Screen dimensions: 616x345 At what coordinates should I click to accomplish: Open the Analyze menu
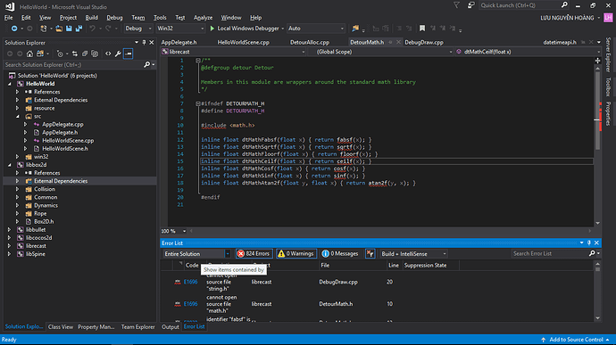203,18
